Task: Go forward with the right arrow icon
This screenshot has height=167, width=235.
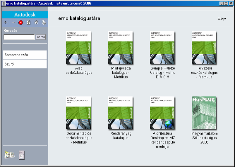Action: pyautogui.click(x=13, y=23)
